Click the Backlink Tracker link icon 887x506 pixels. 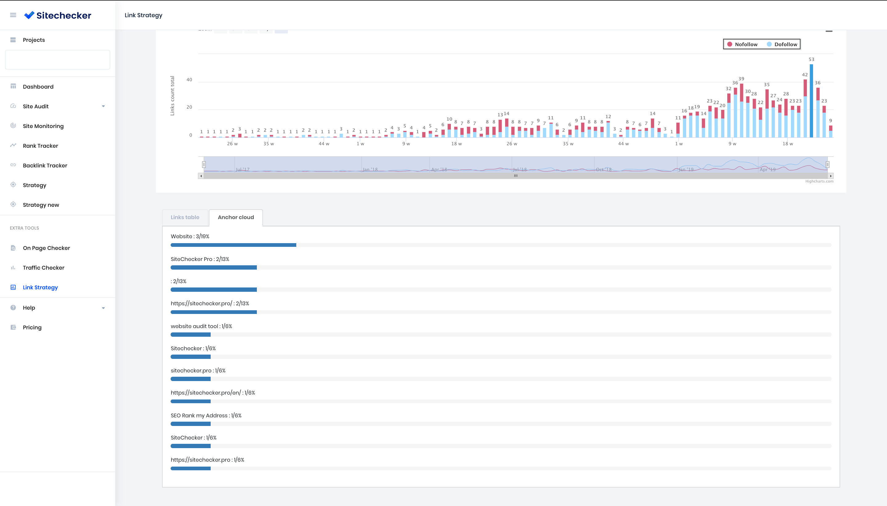click(13, 165)
